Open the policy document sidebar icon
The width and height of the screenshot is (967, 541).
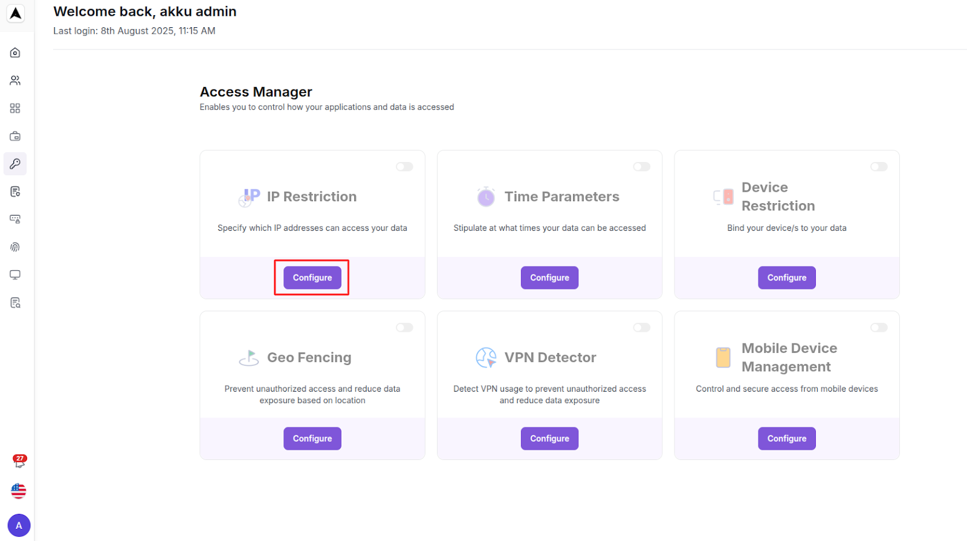(x=15, y=192)
